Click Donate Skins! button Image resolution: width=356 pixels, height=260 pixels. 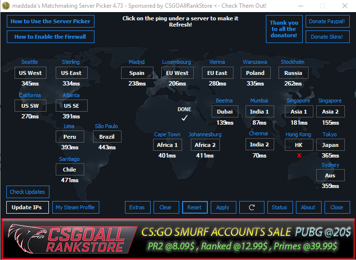(x=327, y=37)
